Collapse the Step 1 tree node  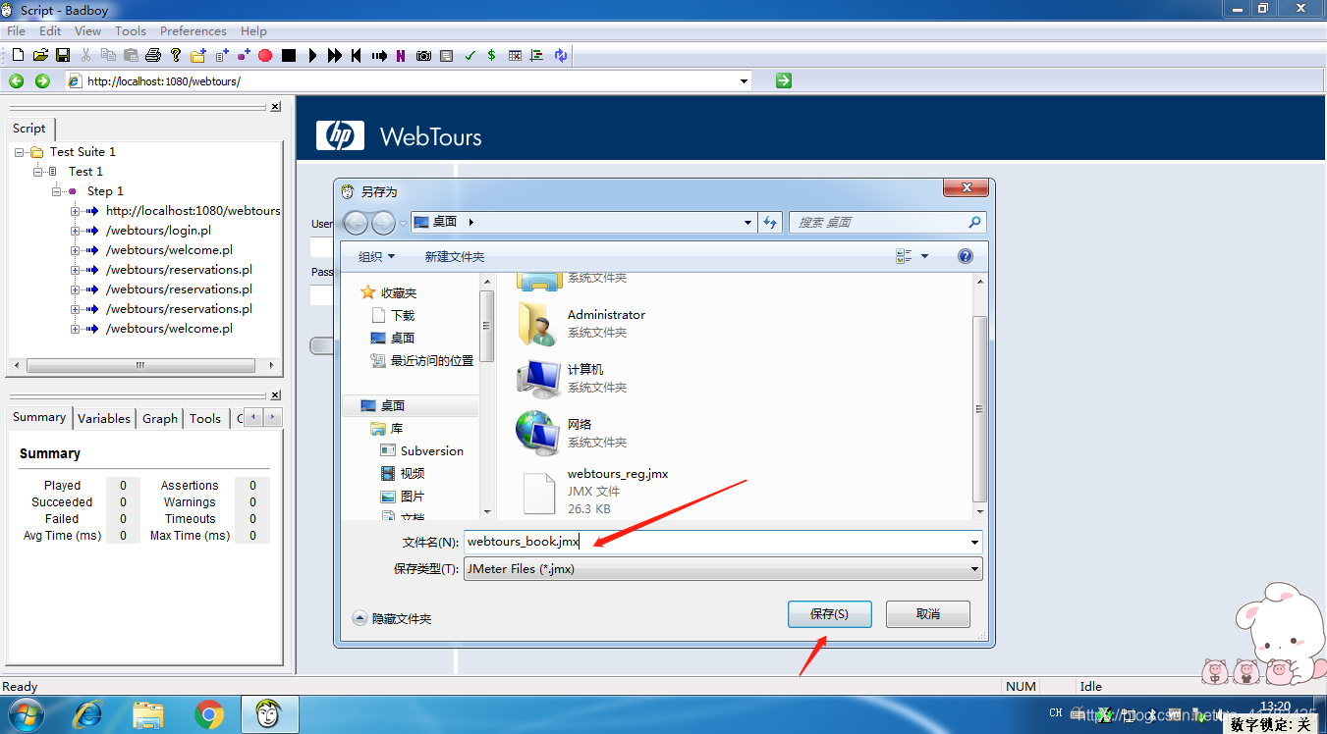point(57,191)
